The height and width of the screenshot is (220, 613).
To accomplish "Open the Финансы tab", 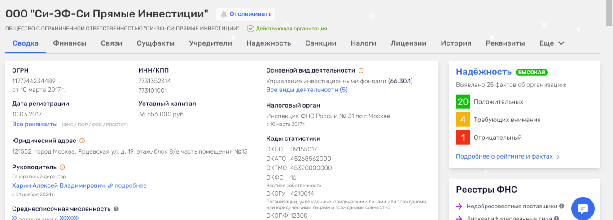I will [x=70, y=43].
